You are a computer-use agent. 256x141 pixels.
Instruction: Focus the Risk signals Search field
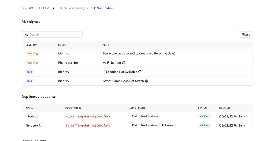click(52, 34)
